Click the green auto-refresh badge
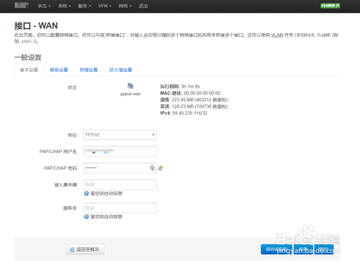 pyautogui.click(x=330, y=6)
